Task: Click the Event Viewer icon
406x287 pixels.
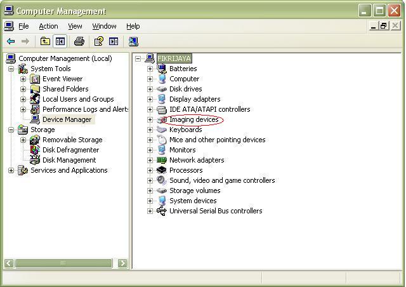Action: coord(35,79)
